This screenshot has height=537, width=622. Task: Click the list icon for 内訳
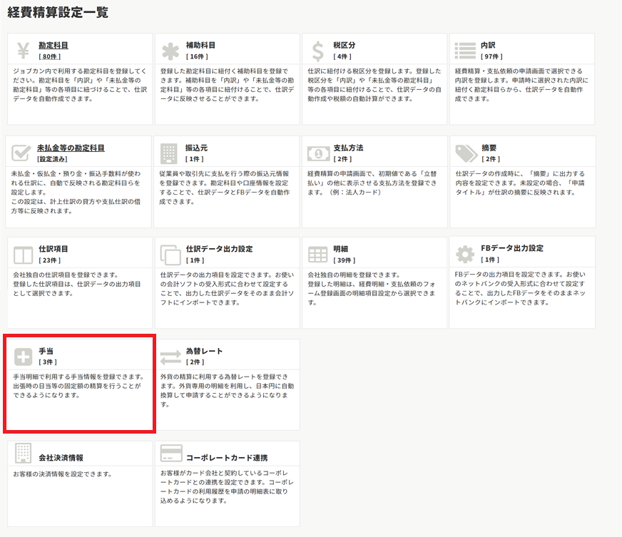(x=465, y=51)
